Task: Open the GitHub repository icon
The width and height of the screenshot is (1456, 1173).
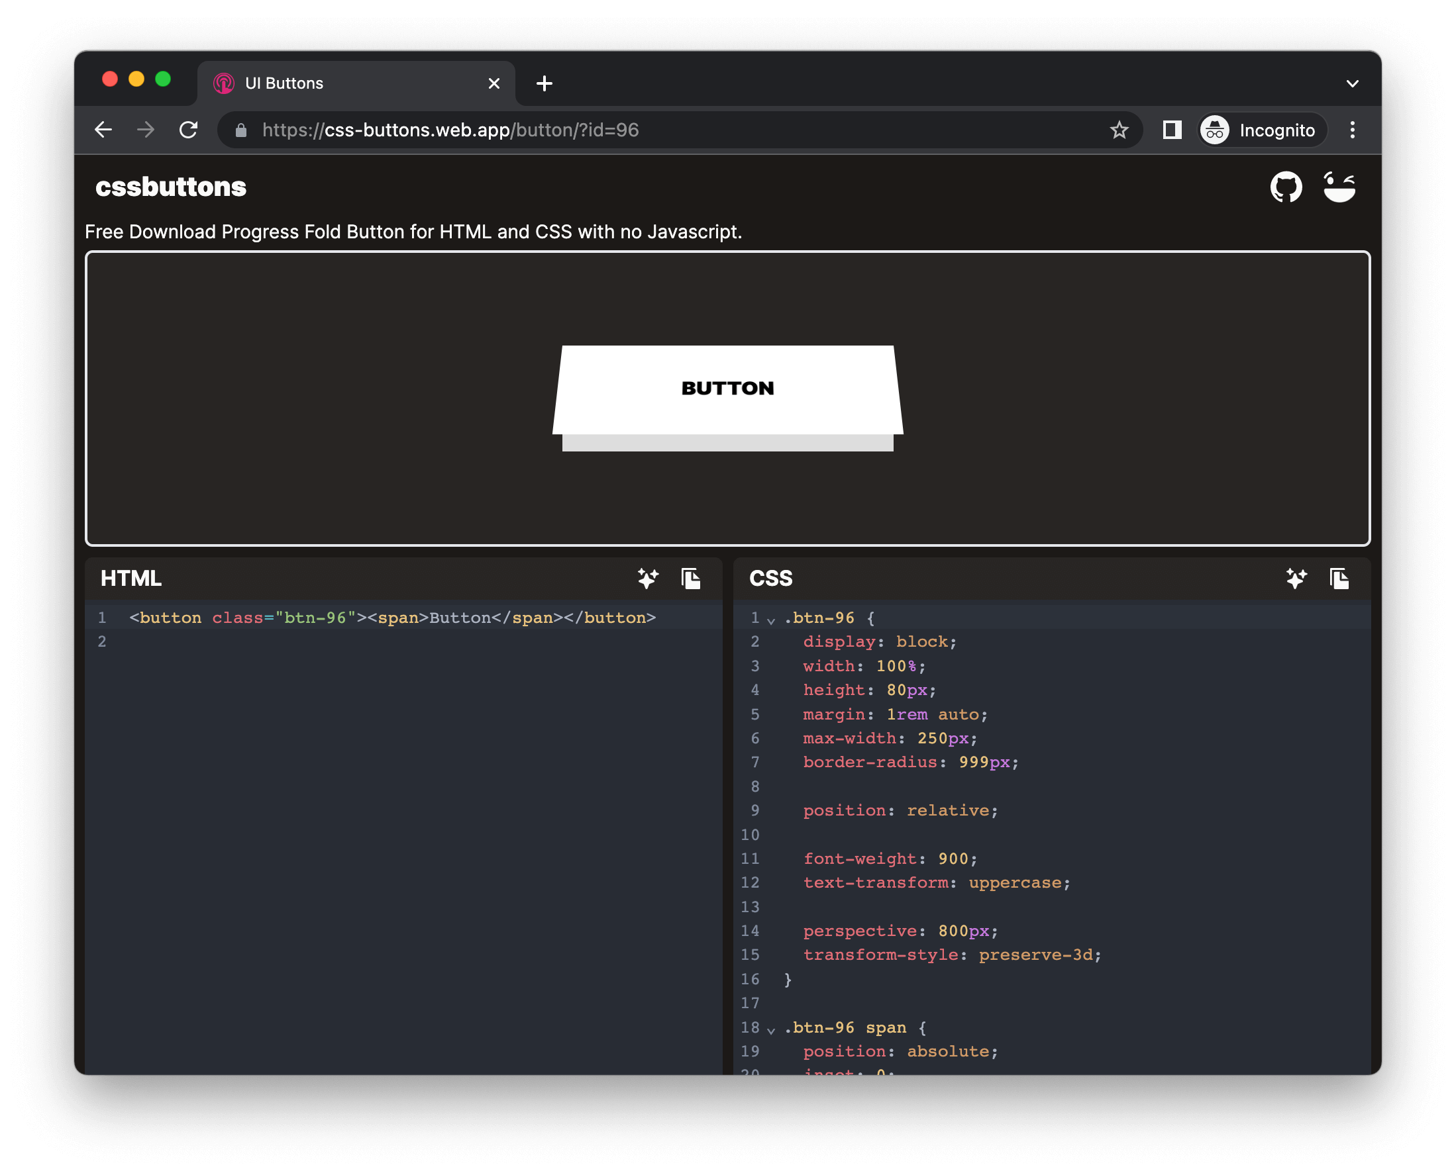Action: [1286, 187]
